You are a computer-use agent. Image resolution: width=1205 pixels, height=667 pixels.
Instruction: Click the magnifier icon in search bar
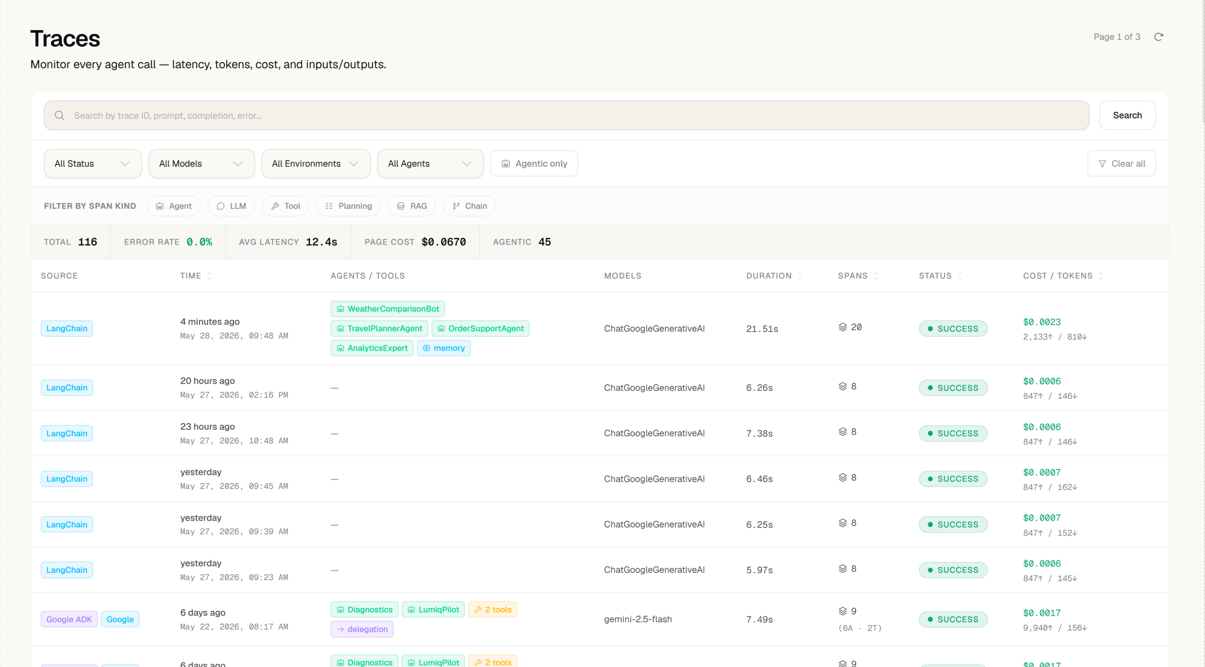point(60,116)
